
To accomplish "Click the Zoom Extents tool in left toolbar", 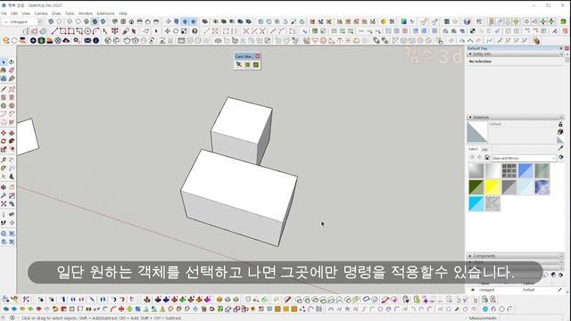I will [4, 204].
